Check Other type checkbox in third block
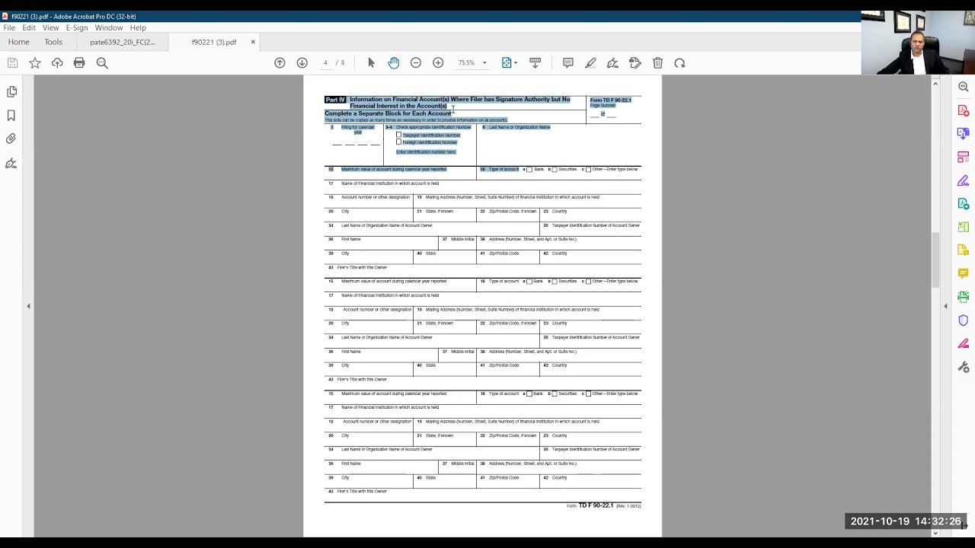This screenshot has width=975, height=548. pos(588,393)
